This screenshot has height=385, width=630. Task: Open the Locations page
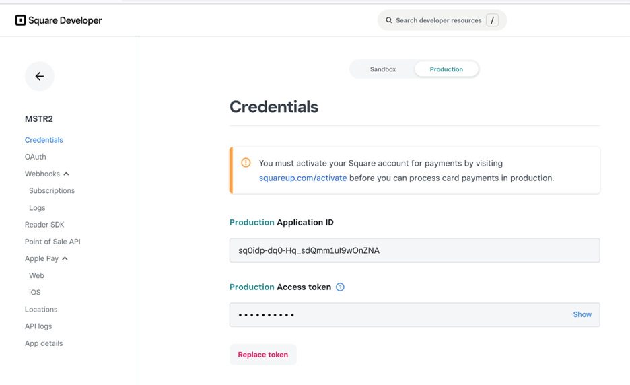coord(41,310)
